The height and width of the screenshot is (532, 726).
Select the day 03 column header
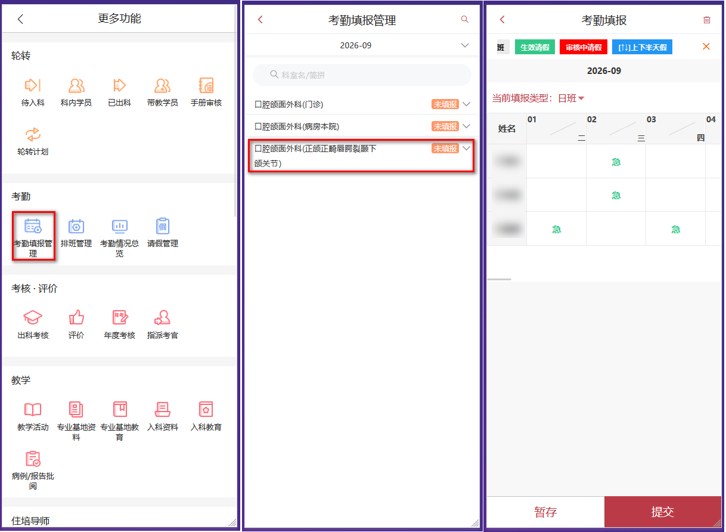pyautogui.click(x=675, y=129)
